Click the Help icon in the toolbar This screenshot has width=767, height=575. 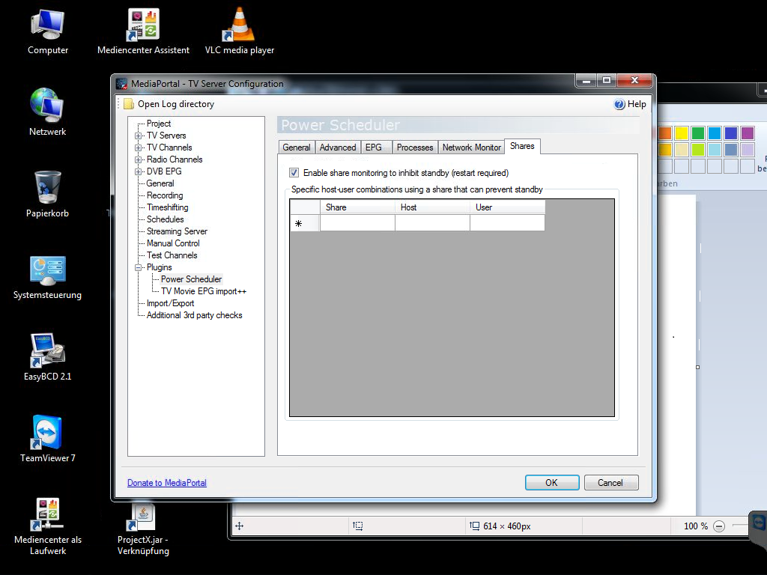(x=619, y=104)
